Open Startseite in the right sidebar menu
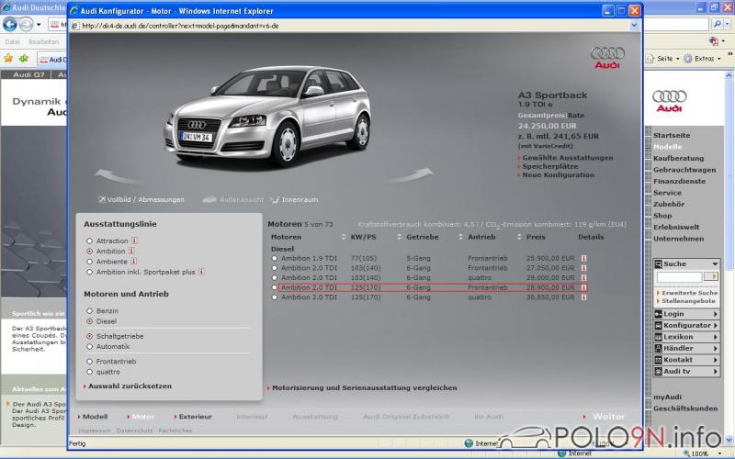This screenshot has width=735, height=459. [x=672, y=135]
